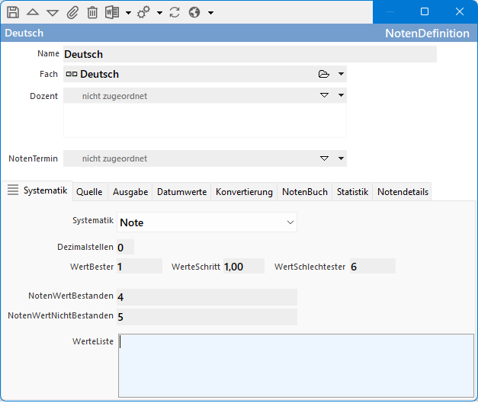Click the WerteListe text area

pos(296,364)
